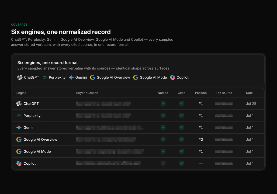277x194 pixels.
Task: Click the #1 position in Google AI Mode row
Action: [201, 152]
